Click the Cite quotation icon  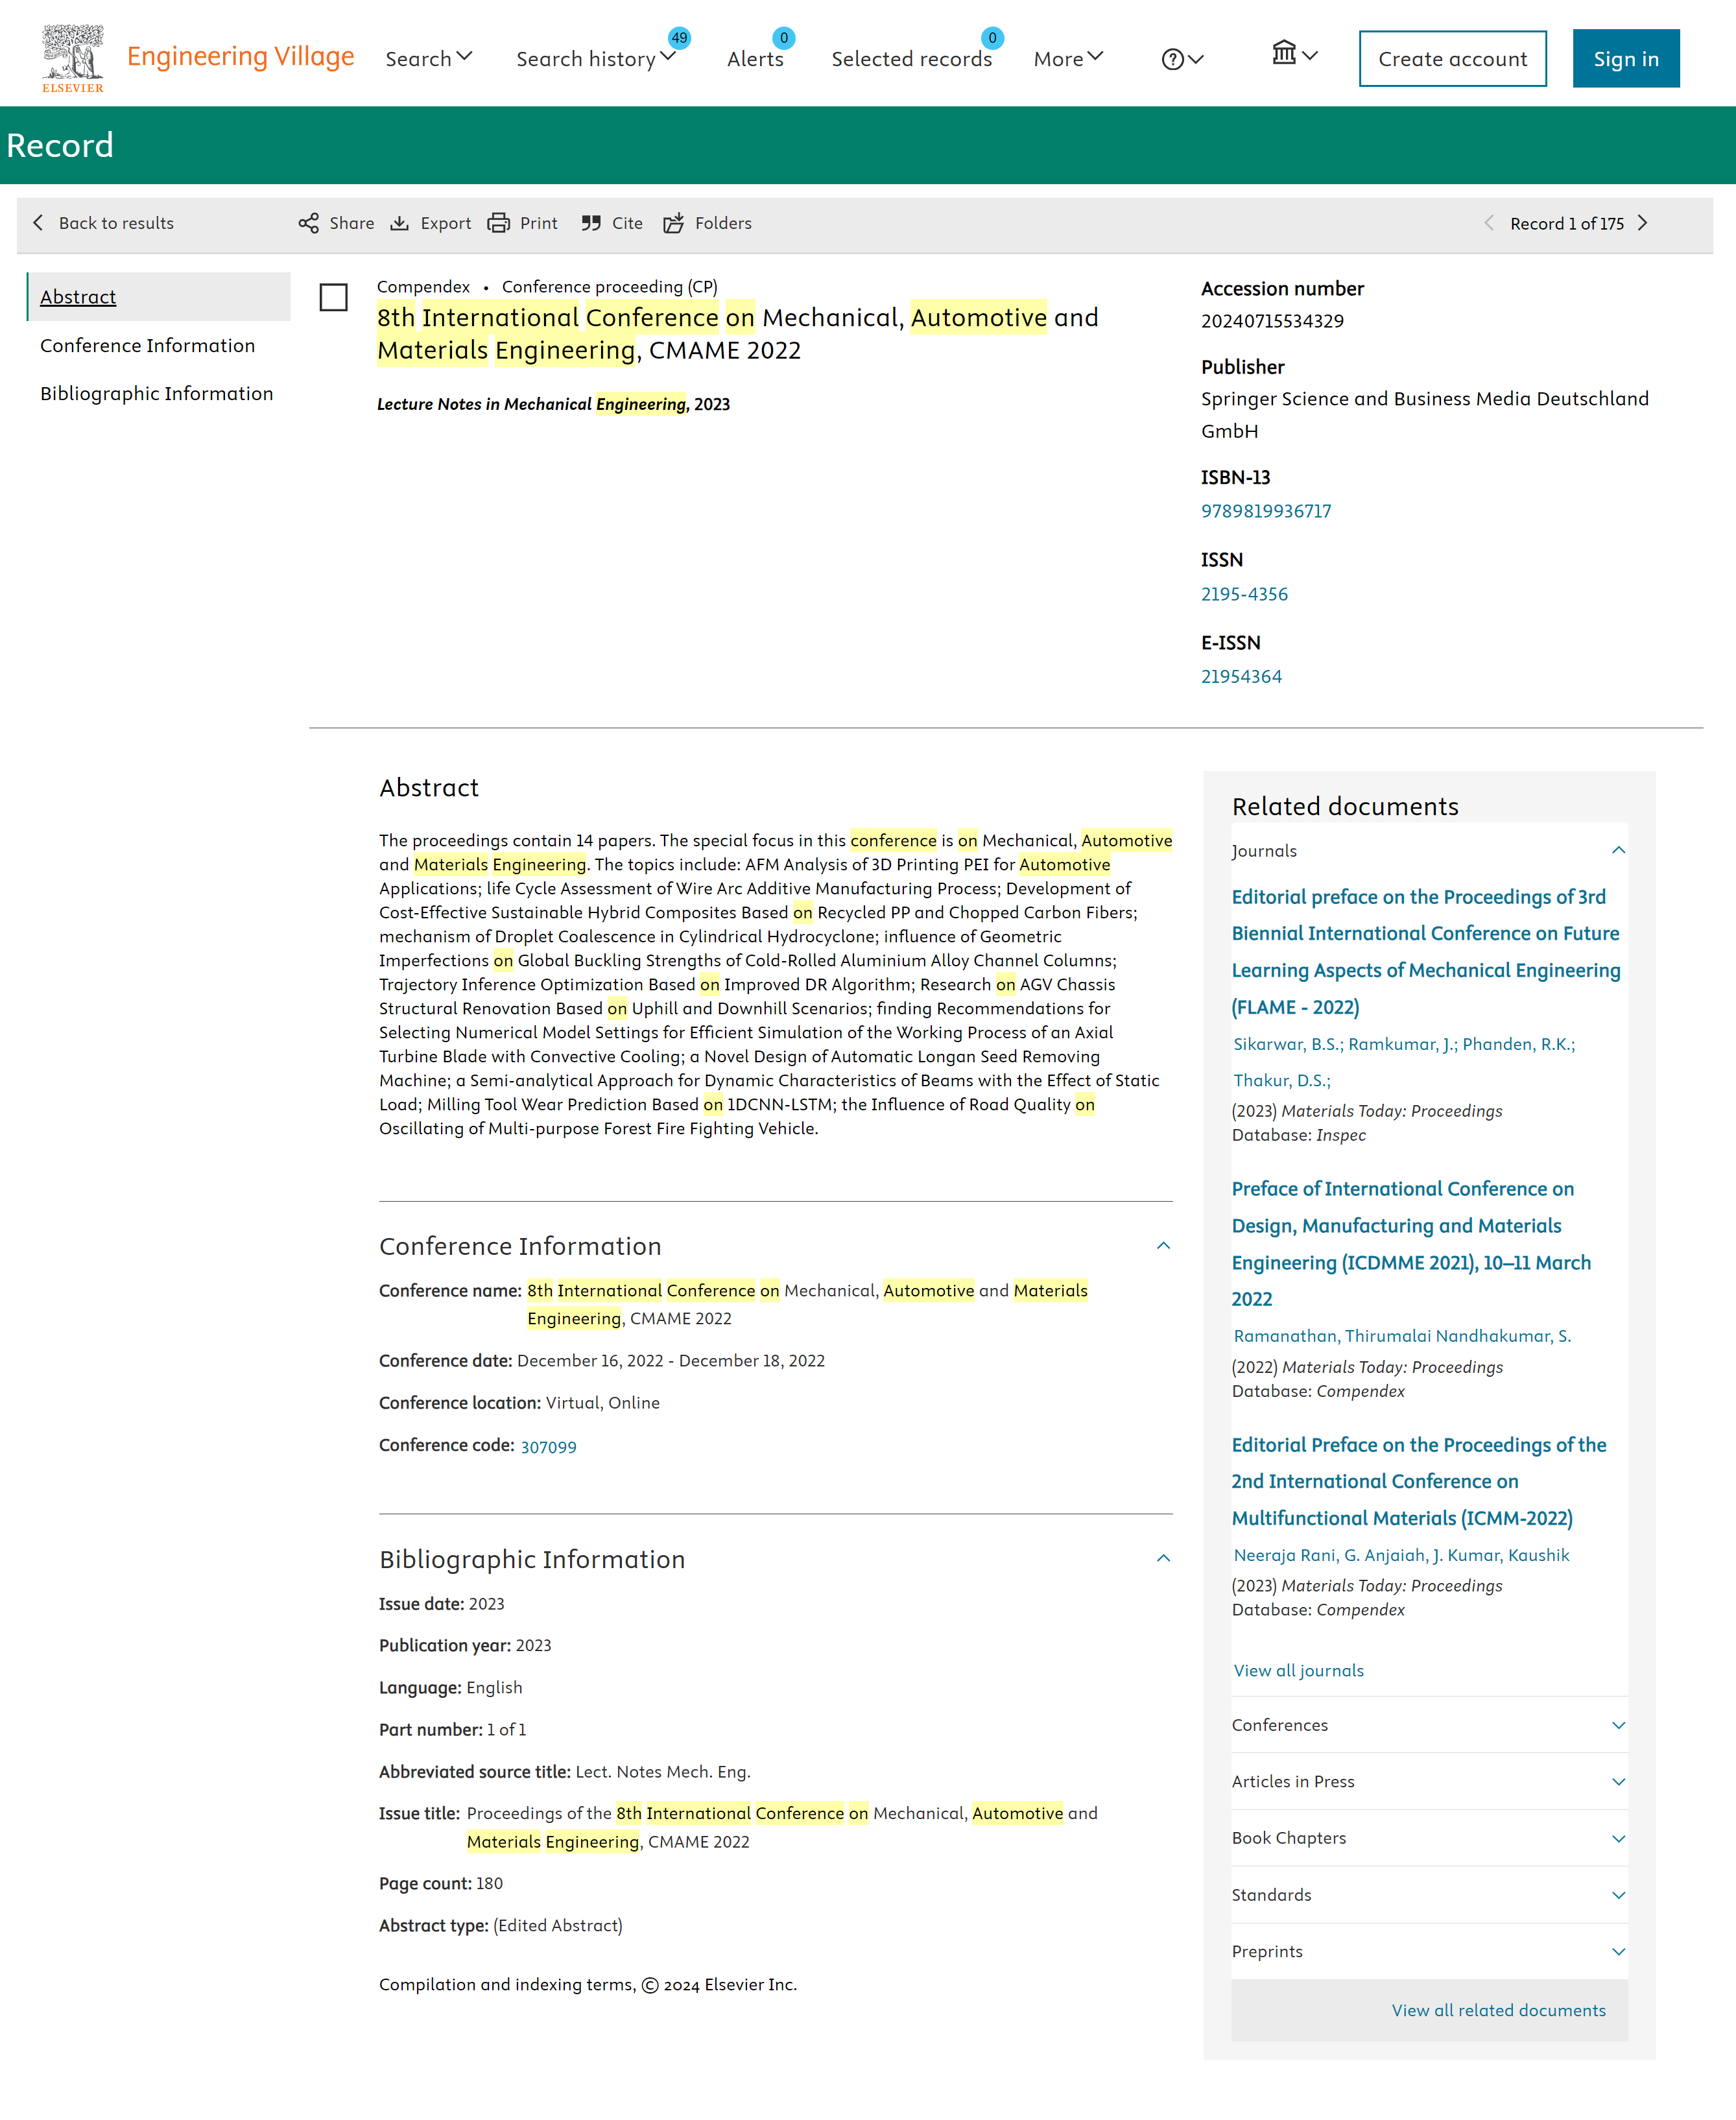[591, 223]
